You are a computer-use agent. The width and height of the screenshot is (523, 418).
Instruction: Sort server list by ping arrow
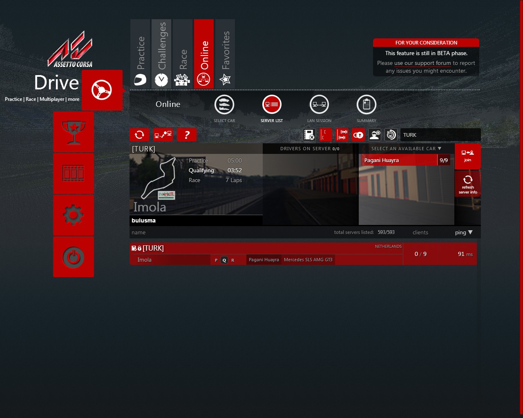pyautogui.click(x=470, y=232)
